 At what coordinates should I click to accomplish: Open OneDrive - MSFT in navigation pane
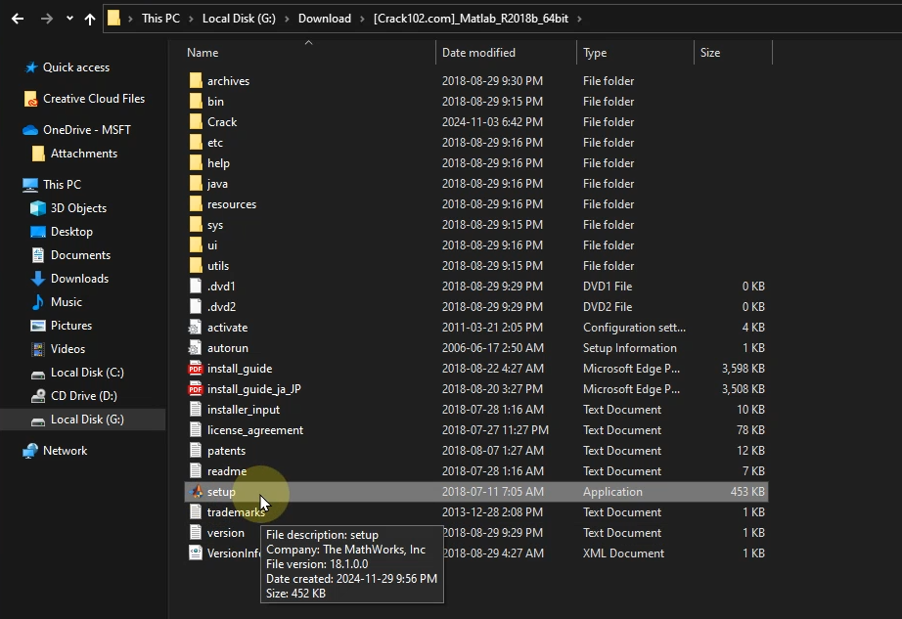86,130
